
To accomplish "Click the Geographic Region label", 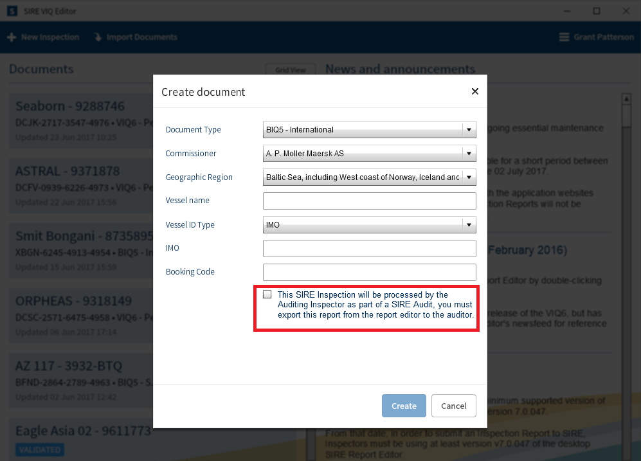I will tap(199, 177).
